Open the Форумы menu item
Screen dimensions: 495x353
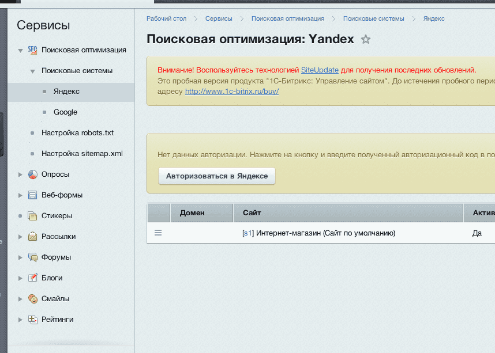56,257
